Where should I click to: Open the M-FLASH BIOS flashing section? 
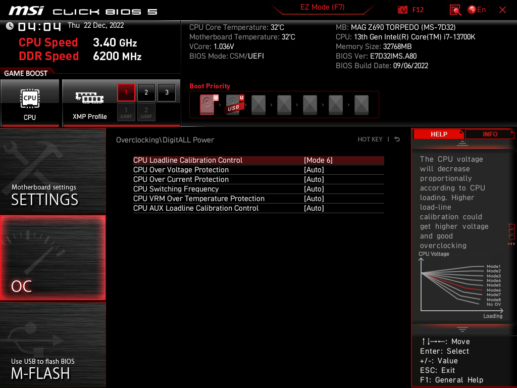pyautogui.click(x=53, y=345)
